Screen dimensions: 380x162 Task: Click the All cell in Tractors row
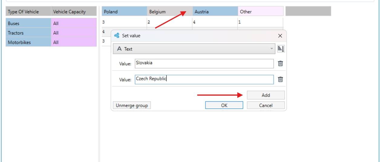coord(74,33)
